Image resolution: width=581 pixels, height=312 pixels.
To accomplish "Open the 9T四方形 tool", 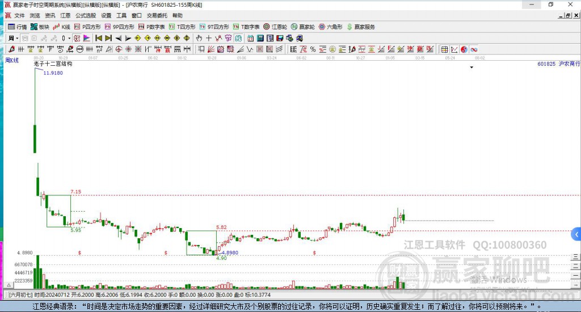I will 214,27.
